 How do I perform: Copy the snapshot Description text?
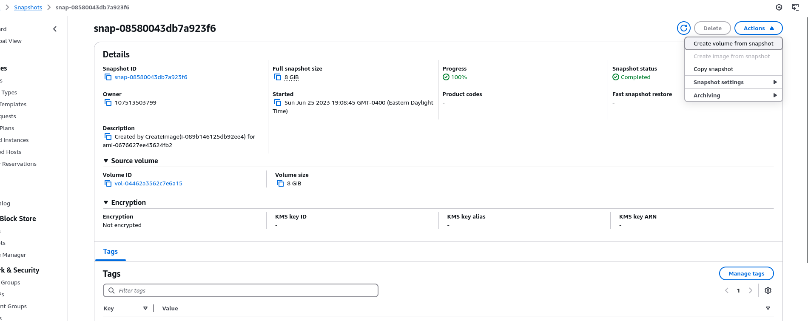[108, 136]
